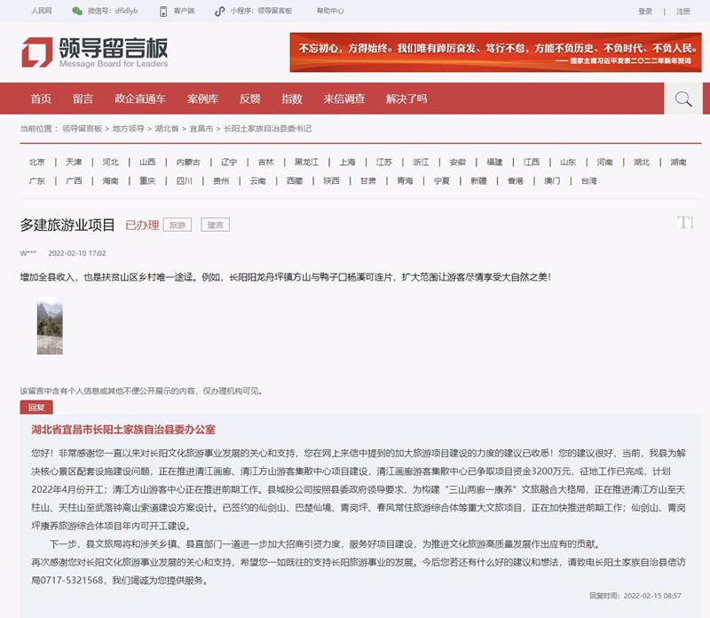Click the red slogan banner image

coord(495,51)
